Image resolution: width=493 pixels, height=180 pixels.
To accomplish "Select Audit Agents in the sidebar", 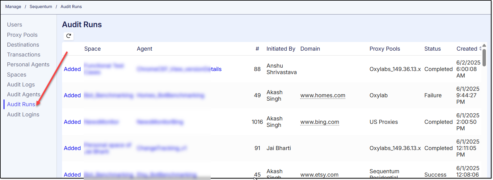I will [x=24, y=94].
